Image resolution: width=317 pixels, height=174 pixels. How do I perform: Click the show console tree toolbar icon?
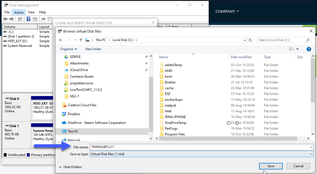[x=20, y=19]
